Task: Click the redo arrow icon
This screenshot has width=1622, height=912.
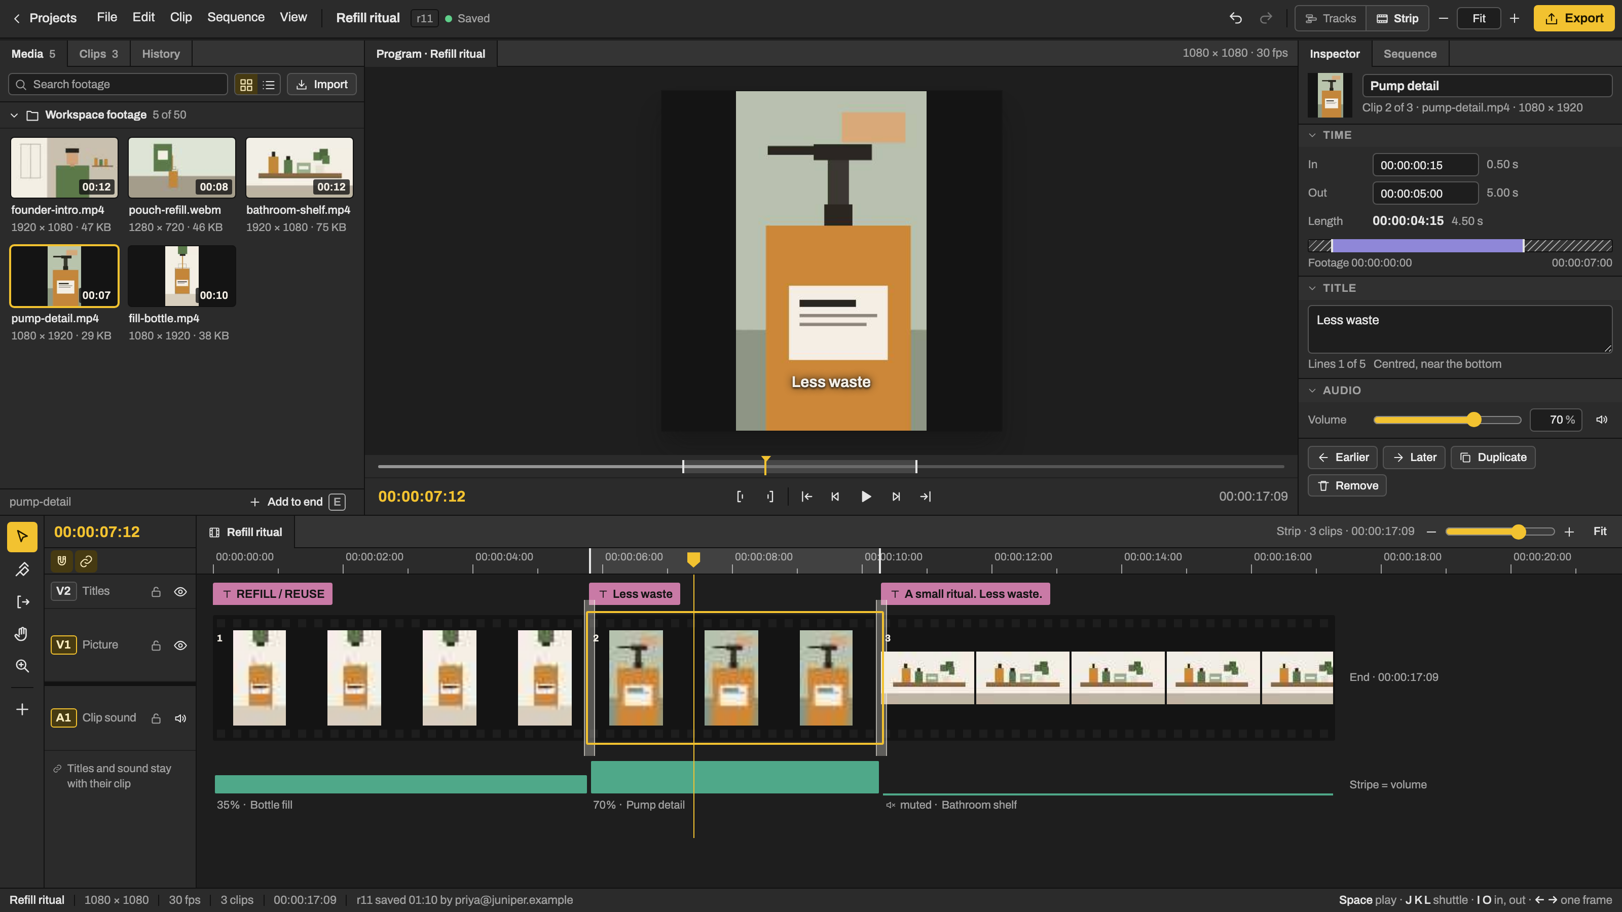Action: [x=1266, y=18]
